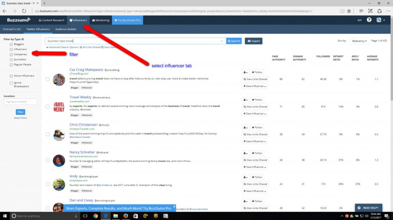This screenshot has width=393, height=220.
Task: Open Save Influencer dropdown for Chris Christensen
Action: click(254, 141)
